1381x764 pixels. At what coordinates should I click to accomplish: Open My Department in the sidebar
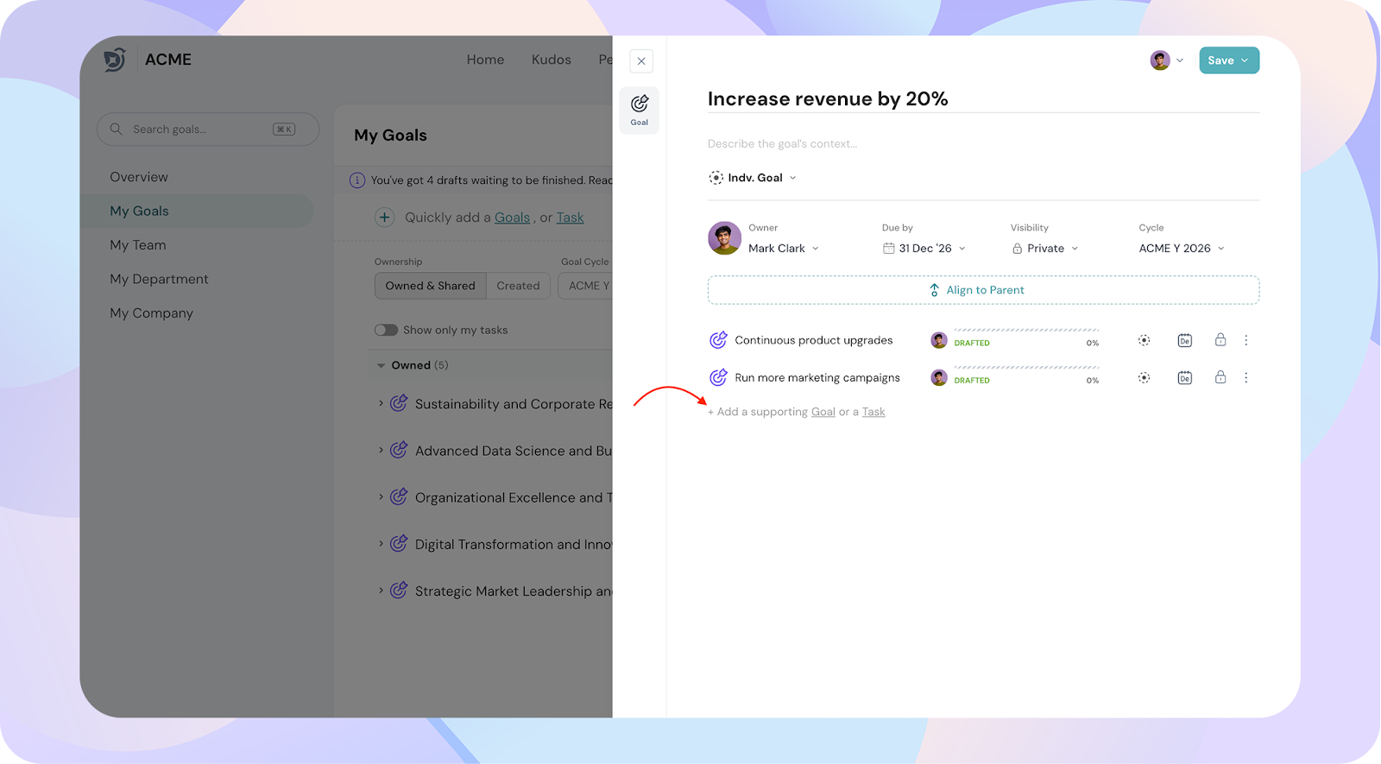[159, 279]
